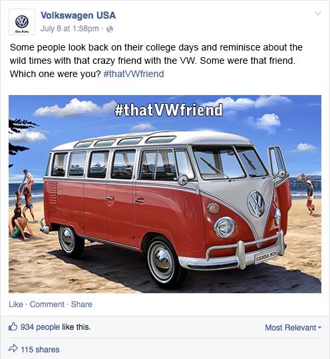
Task: Click the #thatVWfriend hashtag in post text
Action: pyautogui.click(x=134, y=74)
